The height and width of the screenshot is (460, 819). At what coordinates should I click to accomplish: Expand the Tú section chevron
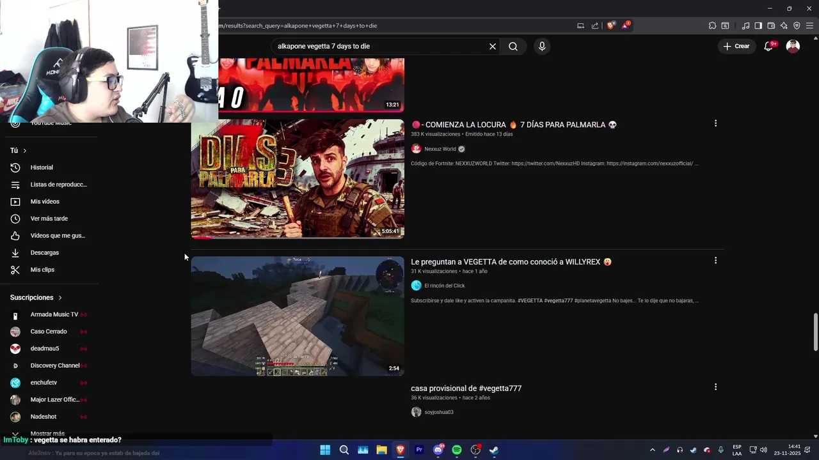click(x=24, y=151)
